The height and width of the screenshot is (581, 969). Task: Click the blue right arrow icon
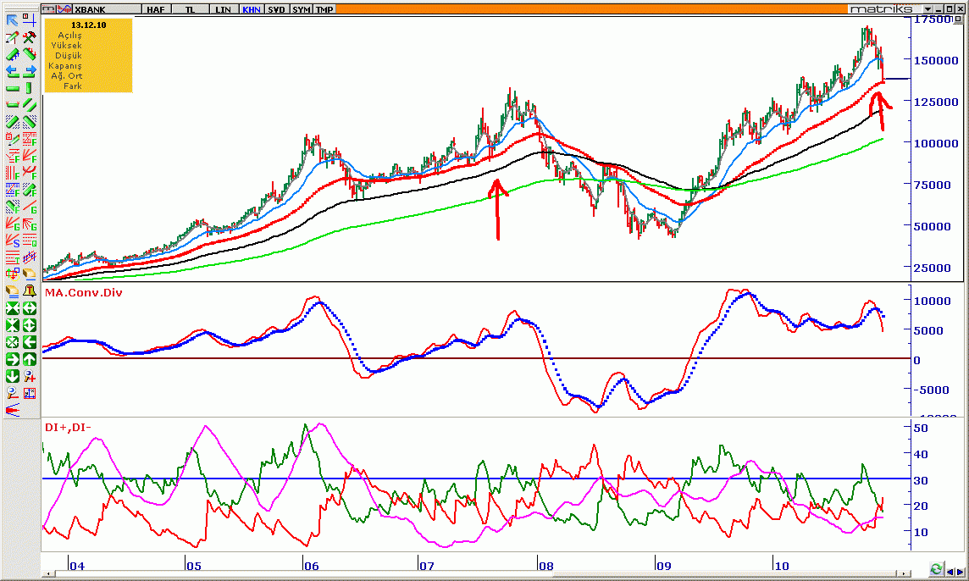pyautogui.click(x=29, y=72)
